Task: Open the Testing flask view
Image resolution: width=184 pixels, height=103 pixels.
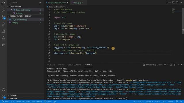Action: click(x=3, y=38)
